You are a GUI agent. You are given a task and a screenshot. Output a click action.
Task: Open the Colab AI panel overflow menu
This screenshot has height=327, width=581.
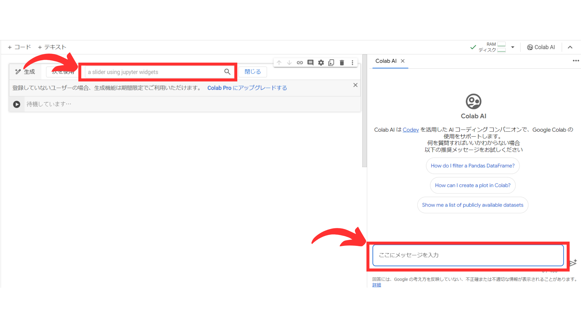click(x=576, y=61)
